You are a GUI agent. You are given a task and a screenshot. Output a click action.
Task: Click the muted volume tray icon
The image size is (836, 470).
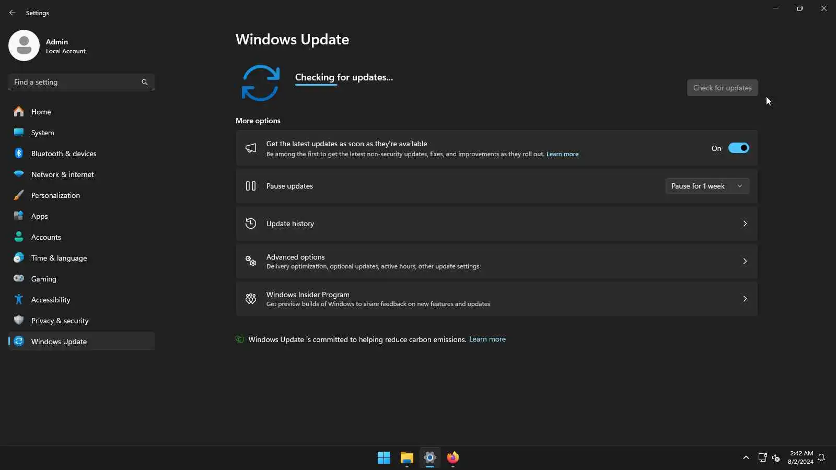[776, 457]
